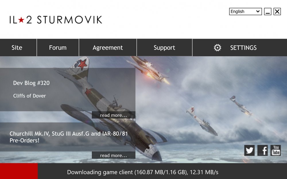Minimize the launcher window

pyautogui.click(x=267, y=11)
